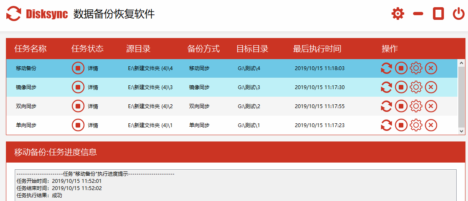Open settings gear for 单向同步 task
The width and height of the screenshot is (468, 201).
tap(416, 125)
